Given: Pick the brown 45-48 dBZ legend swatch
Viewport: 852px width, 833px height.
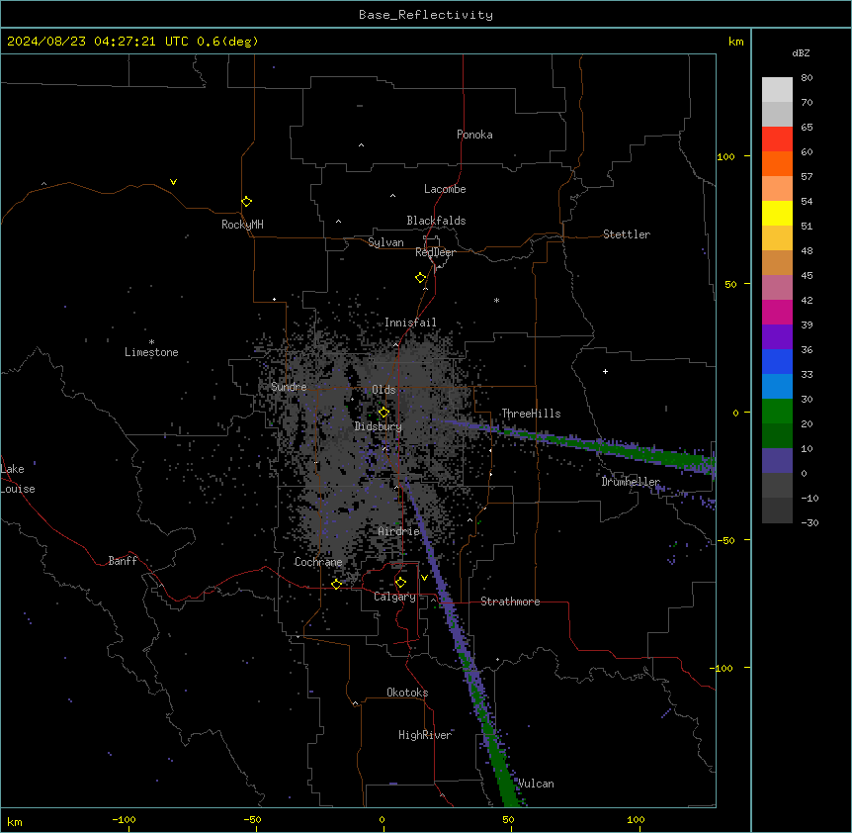Looking at the screenshot, I should tap(777, 262).
